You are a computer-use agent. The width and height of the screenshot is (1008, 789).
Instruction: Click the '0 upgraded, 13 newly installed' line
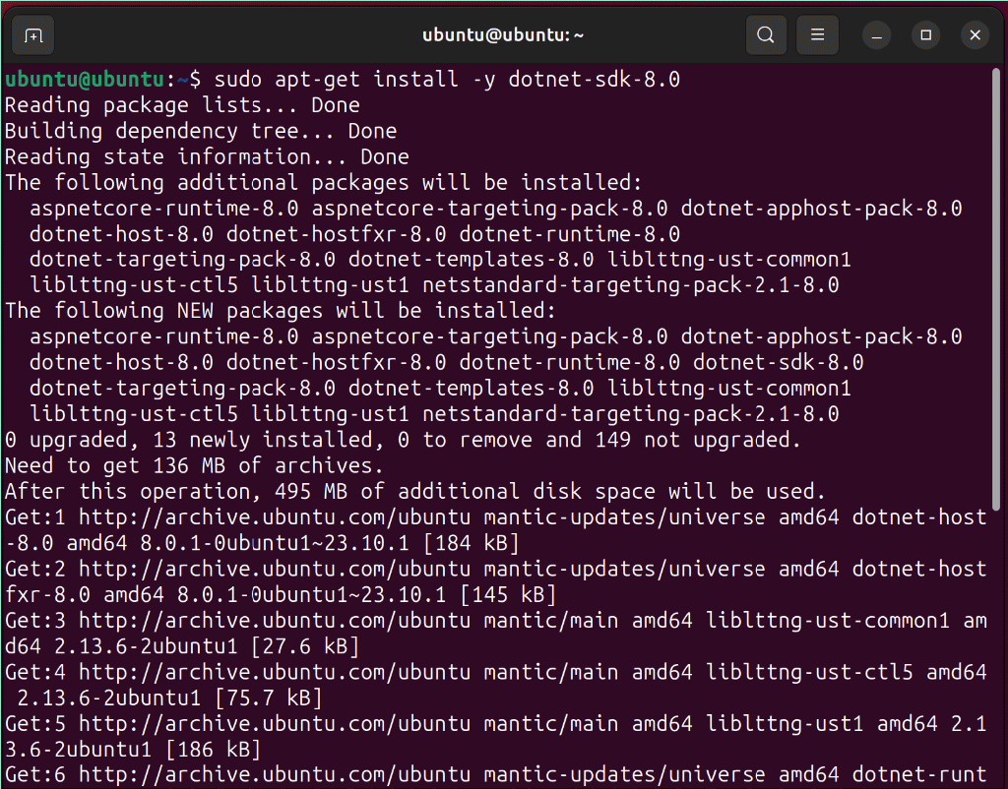(x=403, y=440)
